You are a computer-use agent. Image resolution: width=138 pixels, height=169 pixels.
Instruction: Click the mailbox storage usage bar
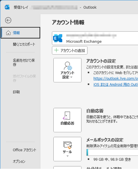[112, 152]
